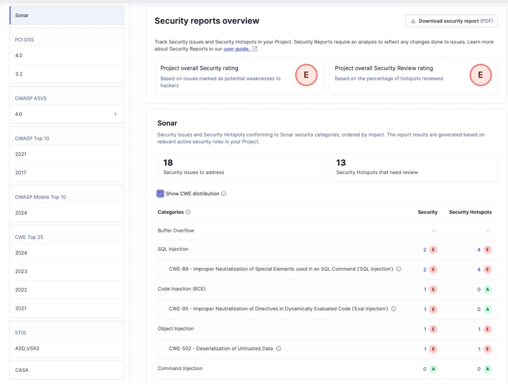Click E rating badge for Security Review rating

click(480, 75)
